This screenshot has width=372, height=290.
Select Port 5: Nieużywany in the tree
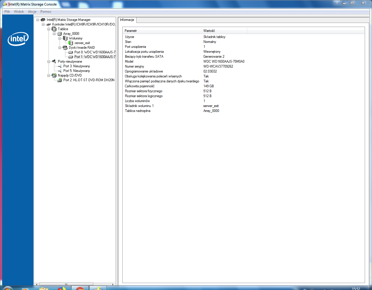point(77,71)
